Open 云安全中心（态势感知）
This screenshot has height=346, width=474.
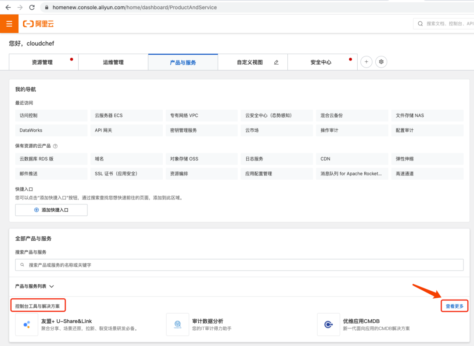276,115
